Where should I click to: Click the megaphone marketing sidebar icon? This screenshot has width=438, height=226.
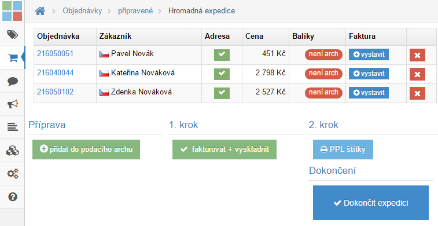point(12,104)
